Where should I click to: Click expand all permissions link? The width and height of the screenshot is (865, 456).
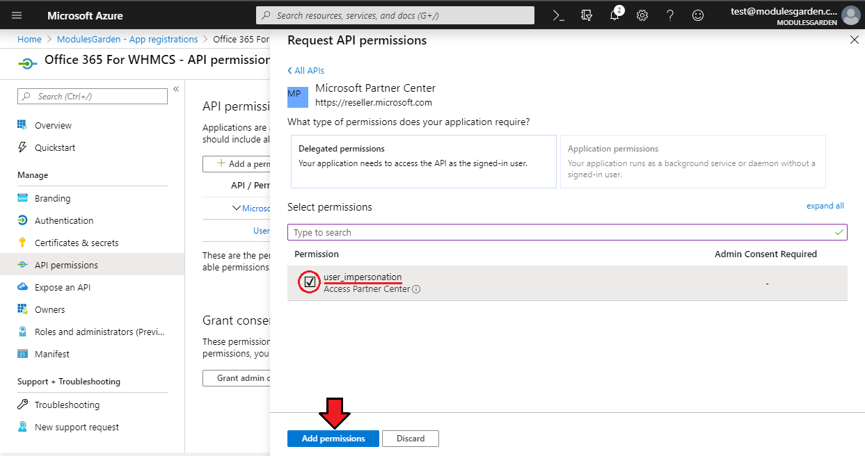coord(825,206)
